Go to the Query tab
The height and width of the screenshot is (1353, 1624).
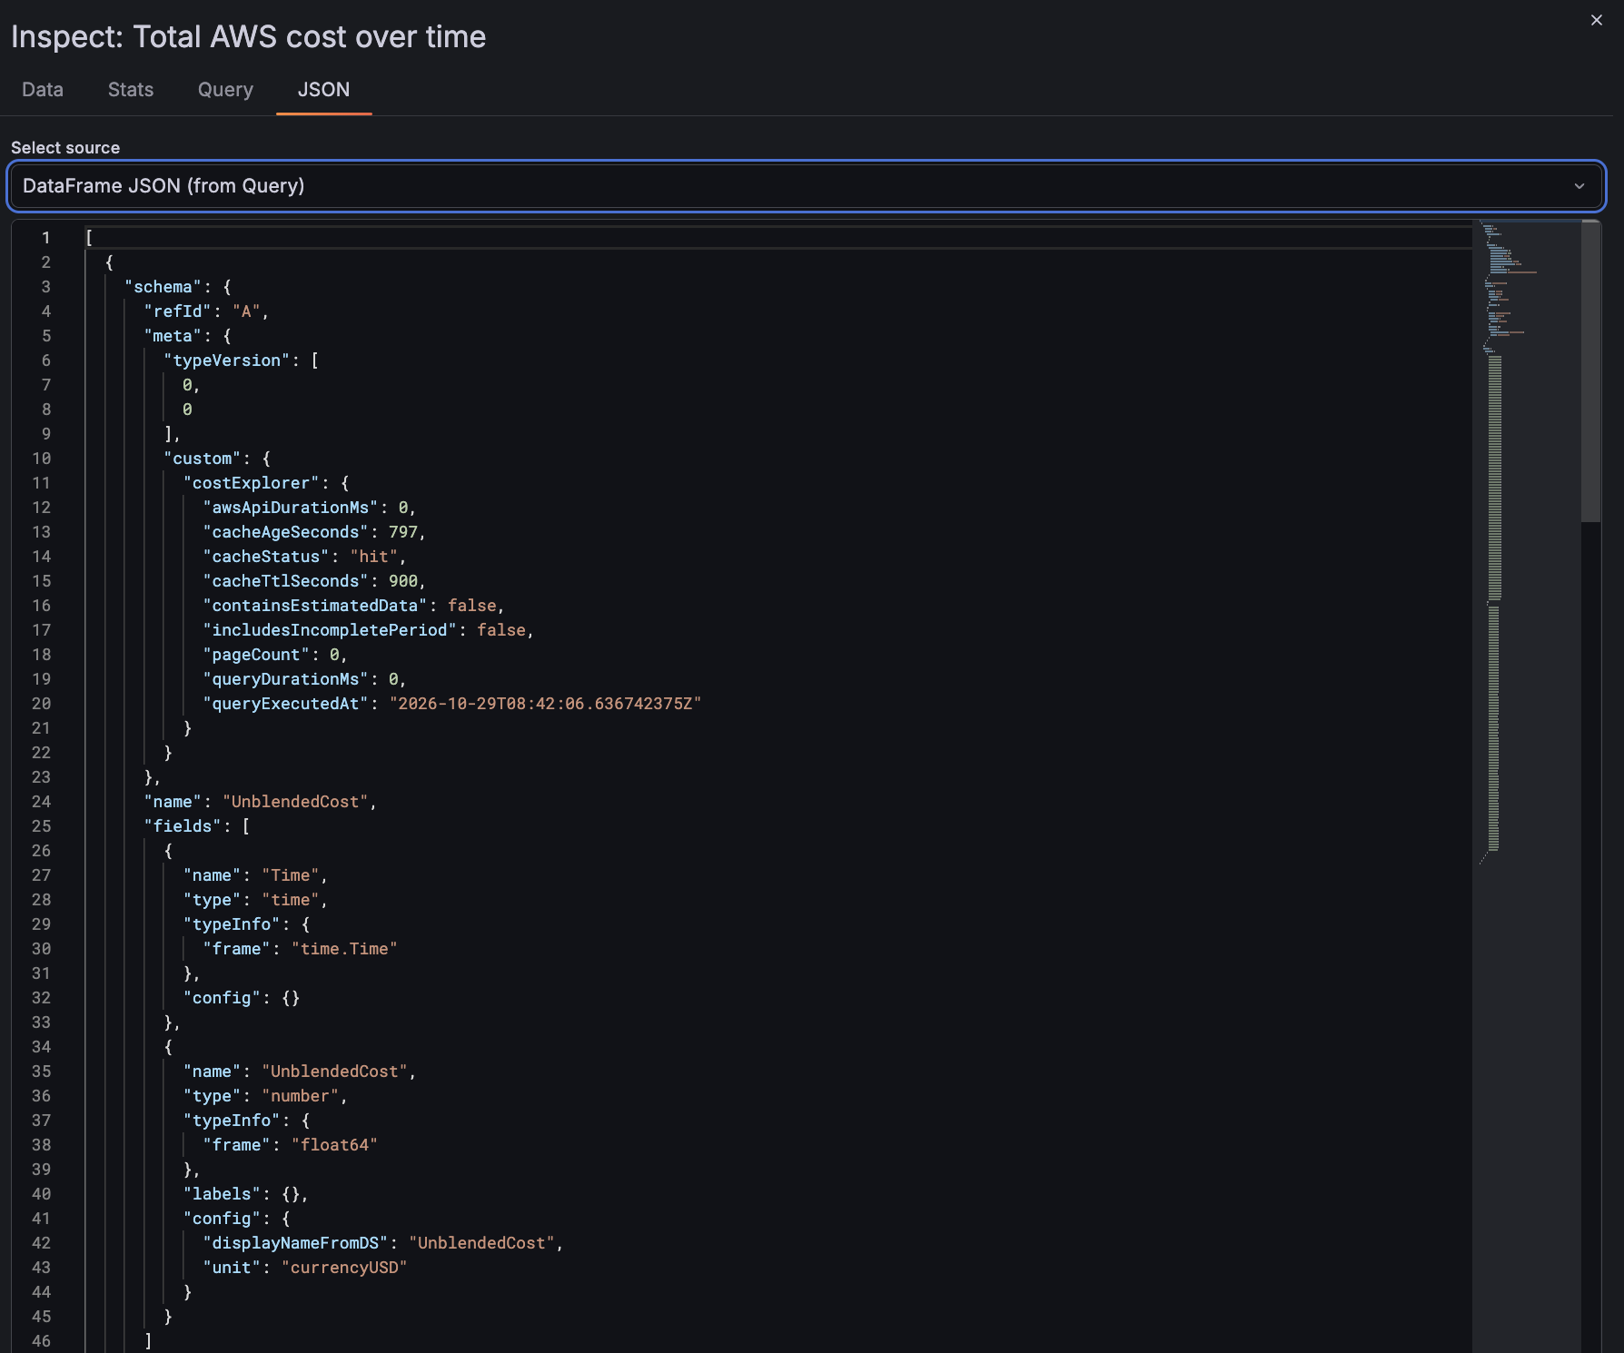(x=225, y=89)
